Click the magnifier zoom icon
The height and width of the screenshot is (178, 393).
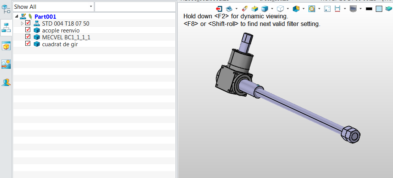[x=311, y=9]
